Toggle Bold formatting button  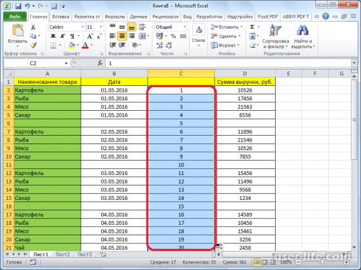click(x=53, y=36)
